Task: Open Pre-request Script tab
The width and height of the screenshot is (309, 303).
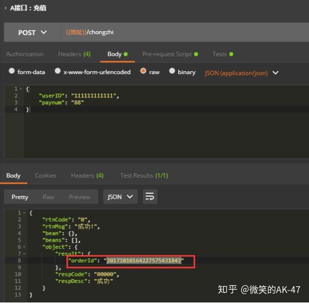Action: pos(170,54)
